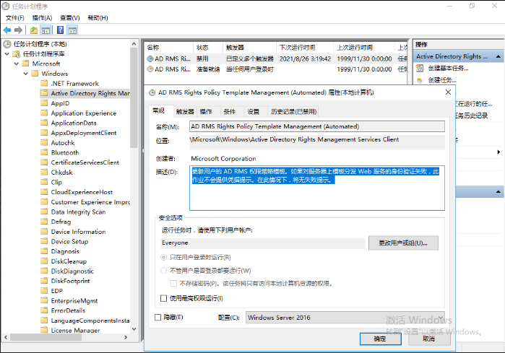Select the ready AD RMS task row icon

click(150, 69)
